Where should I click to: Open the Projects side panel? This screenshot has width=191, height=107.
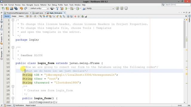click(x=1, y=40)
